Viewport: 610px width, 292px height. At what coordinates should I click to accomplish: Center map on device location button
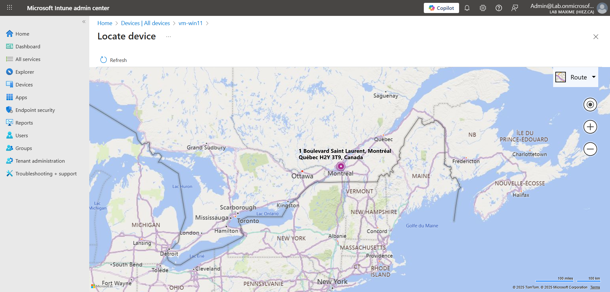[x=590, y=105]
